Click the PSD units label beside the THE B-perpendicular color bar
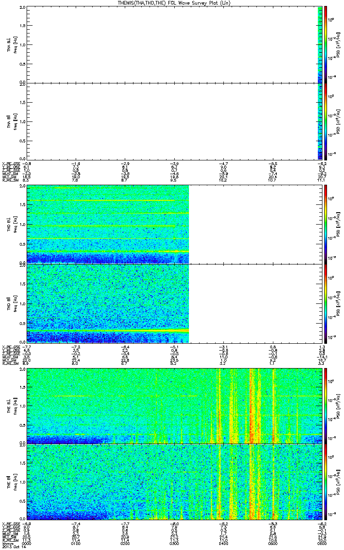Screen dimensions: 344x550 pyautogui.click(x=338, y=406)
